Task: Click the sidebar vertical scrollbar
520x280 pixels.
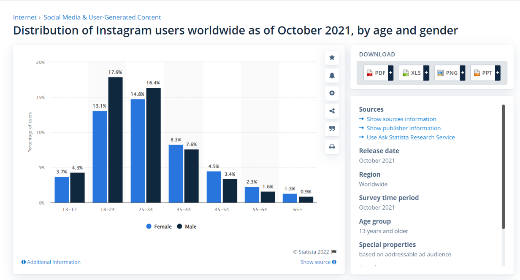Action: [503, 167]
